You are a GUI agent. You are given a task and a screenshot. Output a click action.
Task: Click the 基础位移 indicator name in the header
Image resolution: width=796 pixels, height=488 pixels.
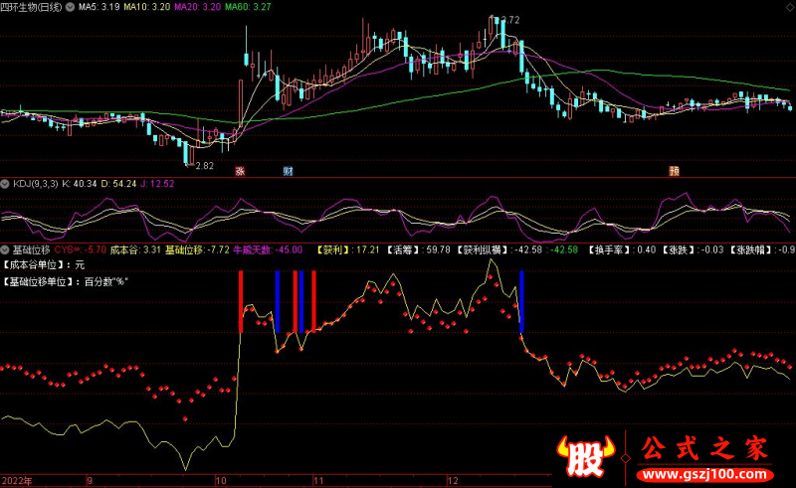pos(32,249)
